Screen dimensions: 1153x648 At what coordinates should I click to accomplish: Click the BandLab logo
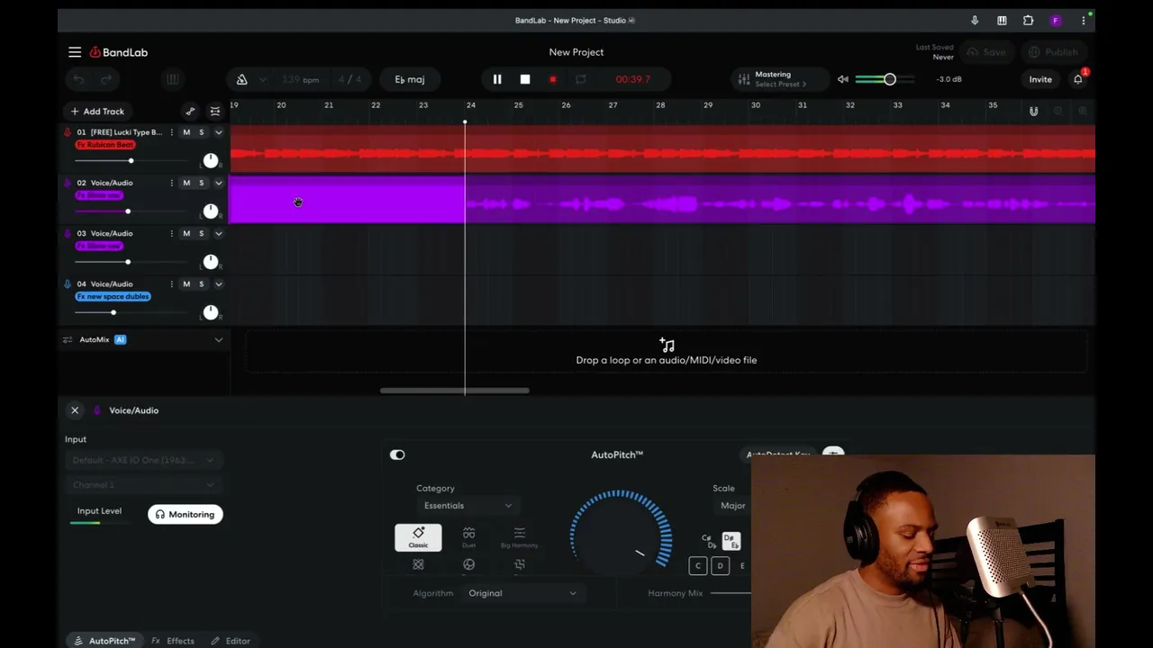[118, 52]
